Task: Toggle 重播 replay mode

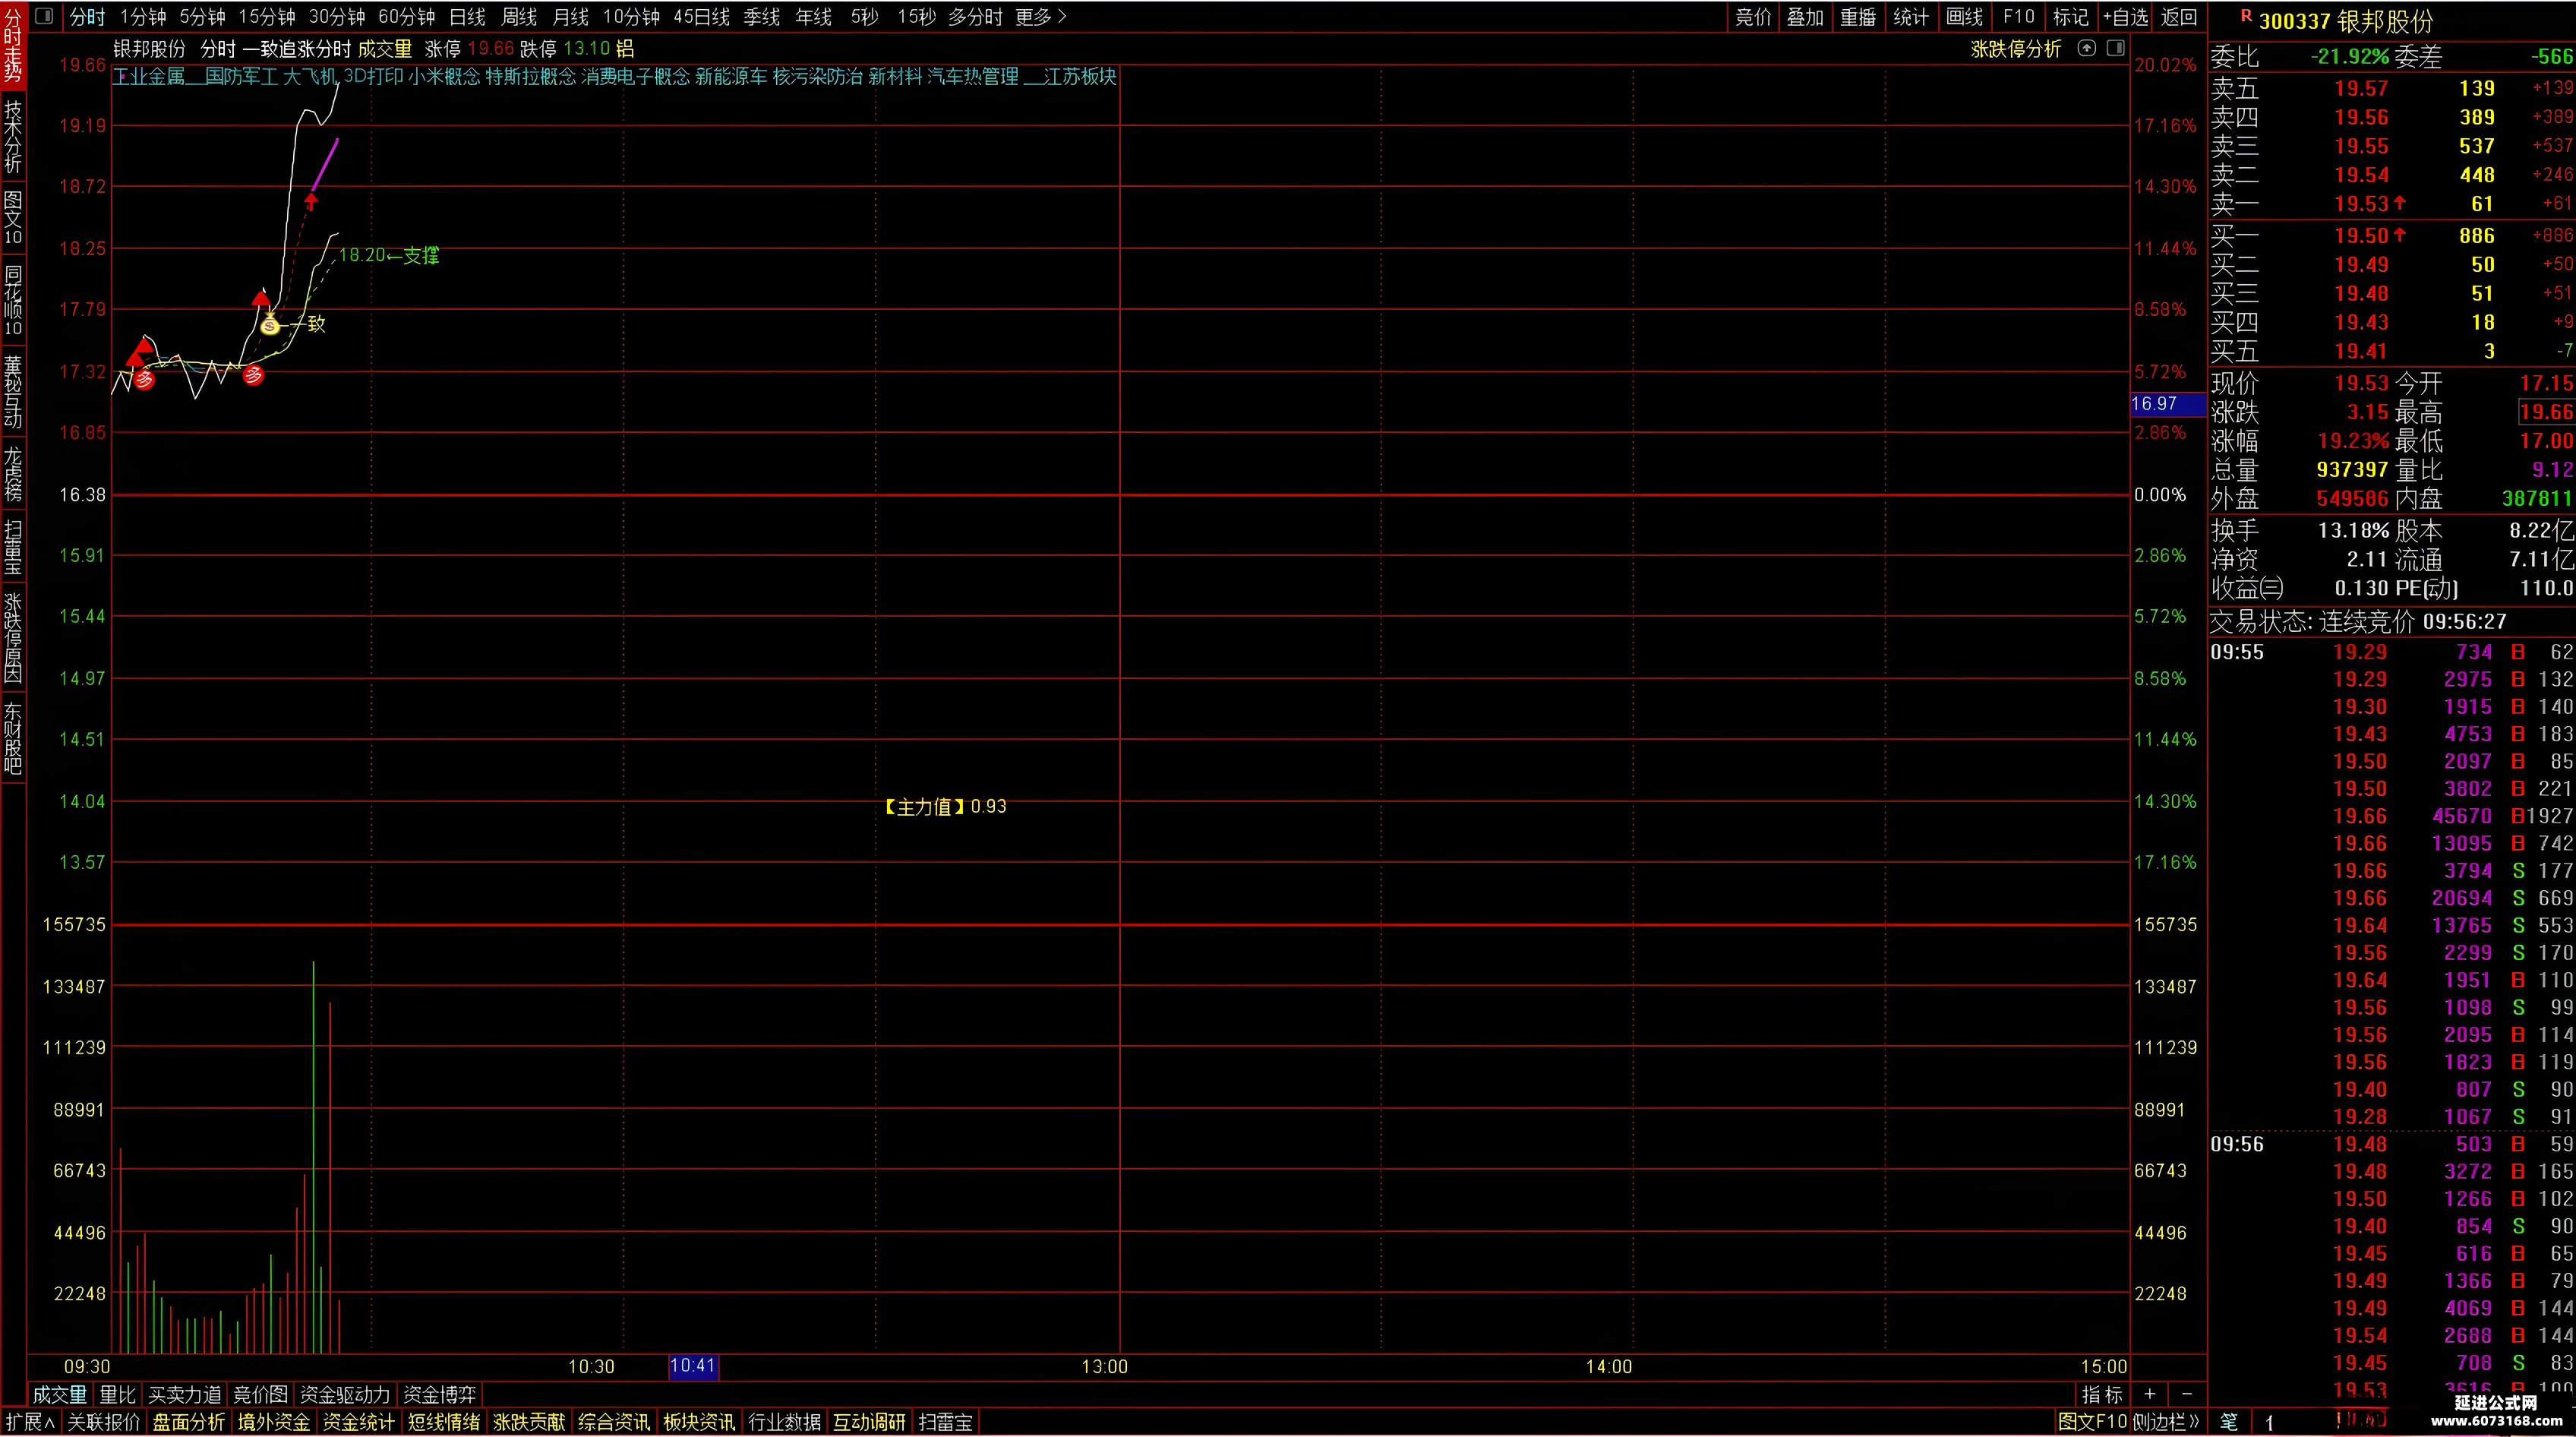Action: click(x=1858, y=17)
